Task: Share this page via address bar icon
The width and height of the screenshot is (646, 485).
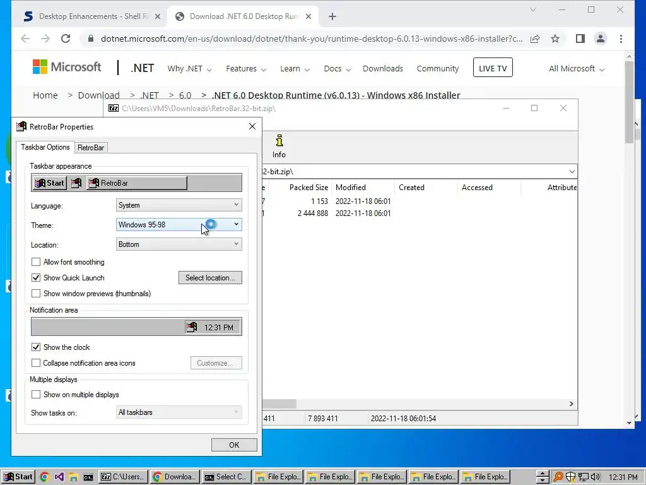Action: click(535, 39)
